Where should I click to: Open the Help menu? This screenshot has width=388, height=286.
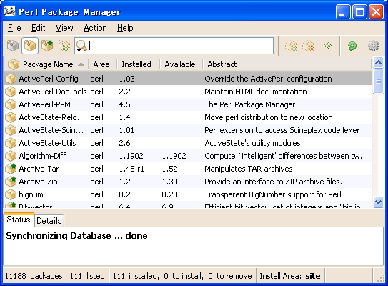click(125, 28)
